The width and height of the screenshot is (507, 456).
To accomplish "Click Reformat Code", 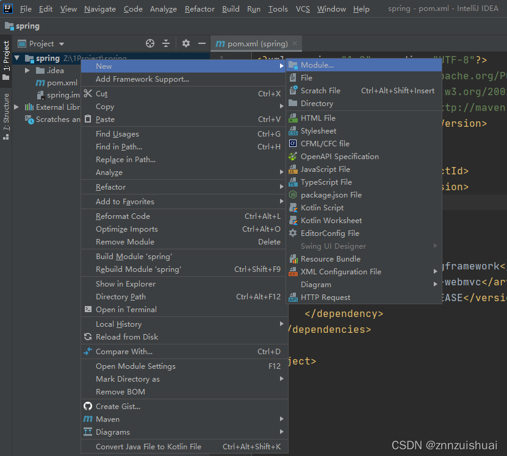I will coord(184,216).
